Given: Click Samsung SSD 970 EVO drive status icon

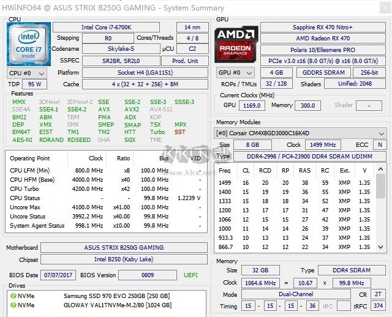Looking at the screenshot, I should coord(13,296).
